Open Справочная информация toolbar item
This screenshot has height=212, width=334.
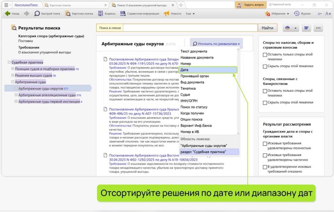pos(140,14)
